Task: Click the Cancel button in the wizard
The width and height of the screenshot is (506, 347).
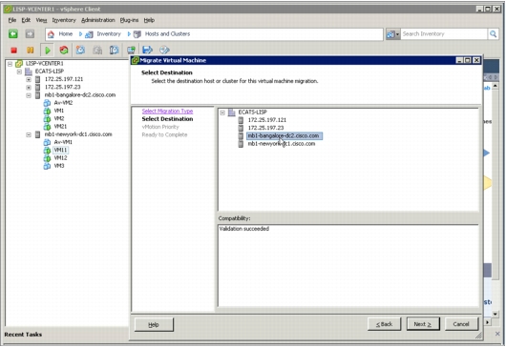Action: point(461,324)
